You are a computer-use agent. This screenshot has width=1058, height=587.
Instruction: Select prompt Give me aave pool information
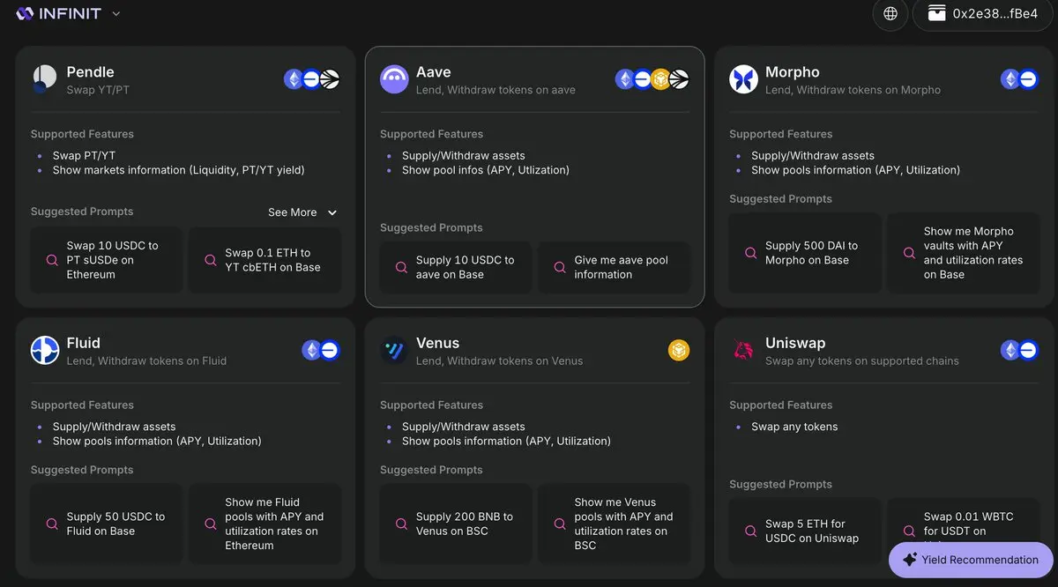pos(615,267)
